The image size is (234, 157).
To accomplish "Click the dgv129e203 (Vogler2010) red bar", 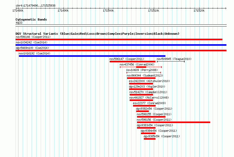I will pos(141,89).
